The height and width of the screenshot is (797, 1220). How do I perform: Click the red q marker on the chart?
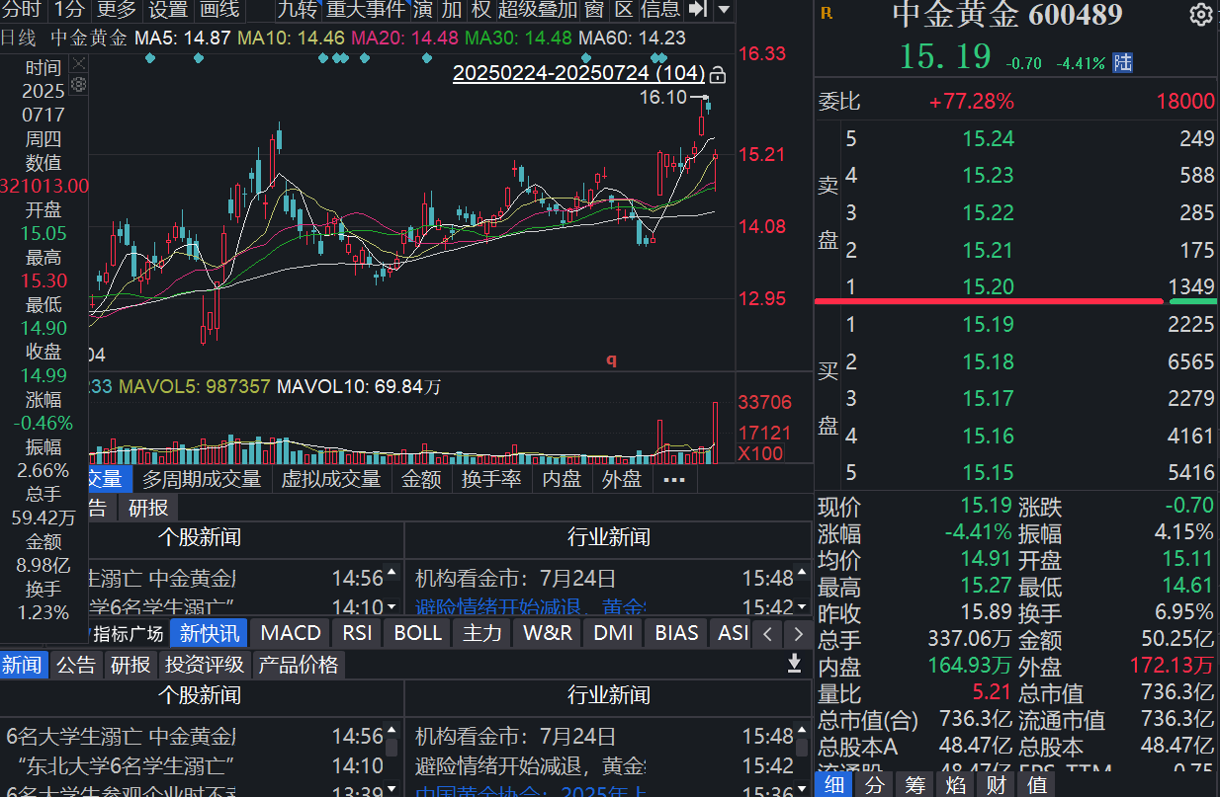click(611, 359)
